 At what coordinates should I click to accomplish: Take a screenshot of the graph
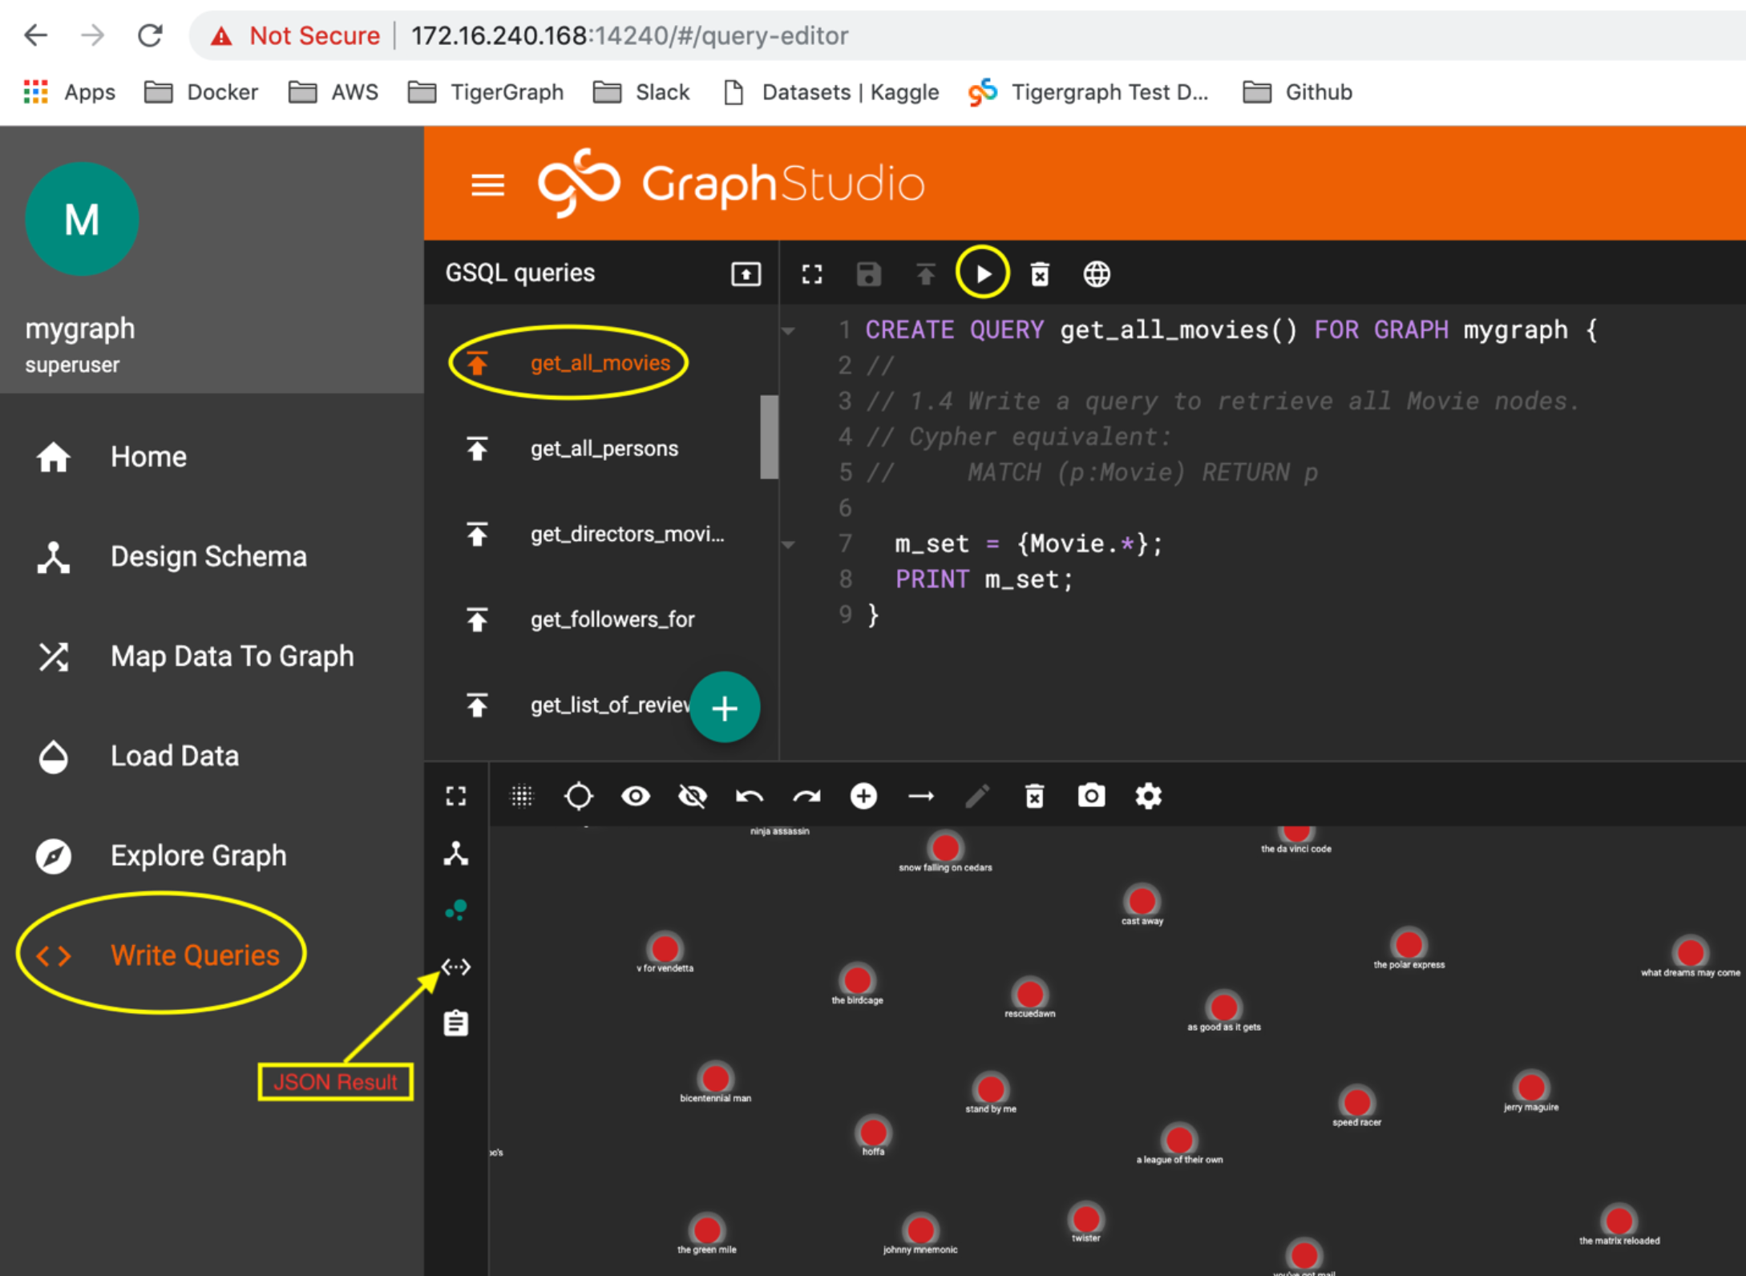(1091, 796)
